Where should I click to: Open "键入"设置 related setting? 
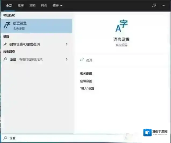87,88
